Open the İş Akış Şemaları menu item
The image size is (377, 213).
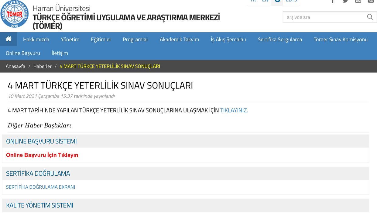coord(228,40)
